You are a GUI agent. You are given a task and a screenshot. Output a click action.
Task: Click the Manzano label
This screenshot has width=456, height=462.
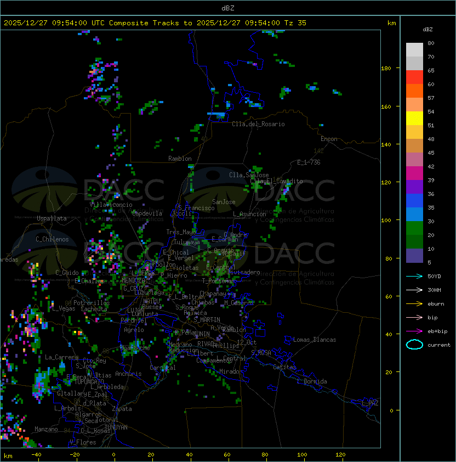[46, 429]
